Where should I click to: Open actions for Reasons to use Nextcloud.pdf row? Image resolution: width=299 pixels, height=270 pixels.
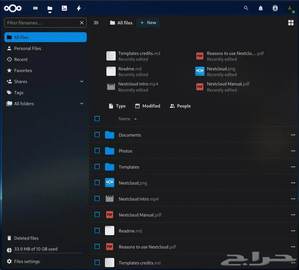click(293, 247)
